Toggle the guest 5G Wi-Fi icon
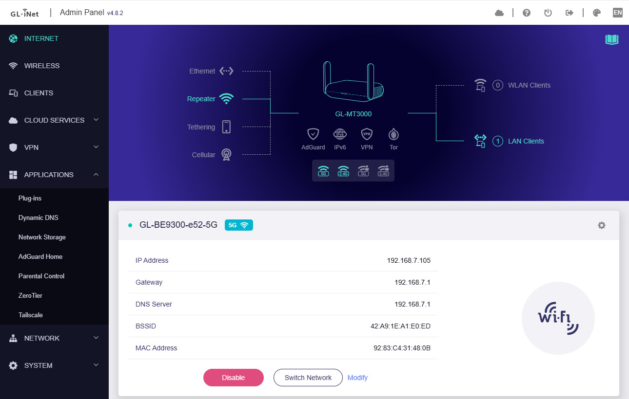The image size is (629, 399). pos(363,171)
